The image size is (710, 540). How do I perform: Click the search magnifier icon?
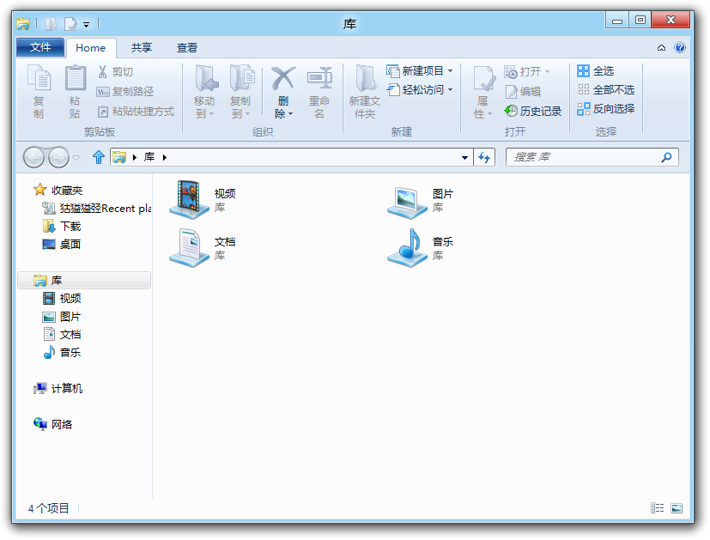[x=666, y=157]
